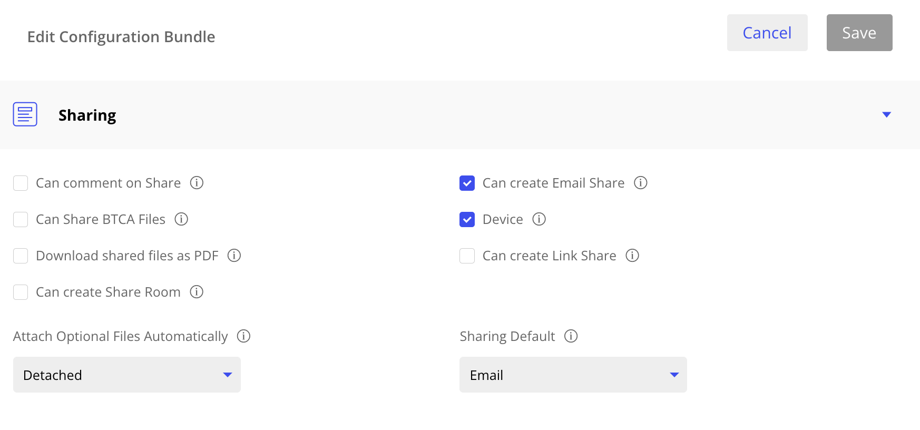Viewport: 920px width, 430px height.
Task: Tick the Can create Link Share checkbox
Action: click(x=467, y=256)
